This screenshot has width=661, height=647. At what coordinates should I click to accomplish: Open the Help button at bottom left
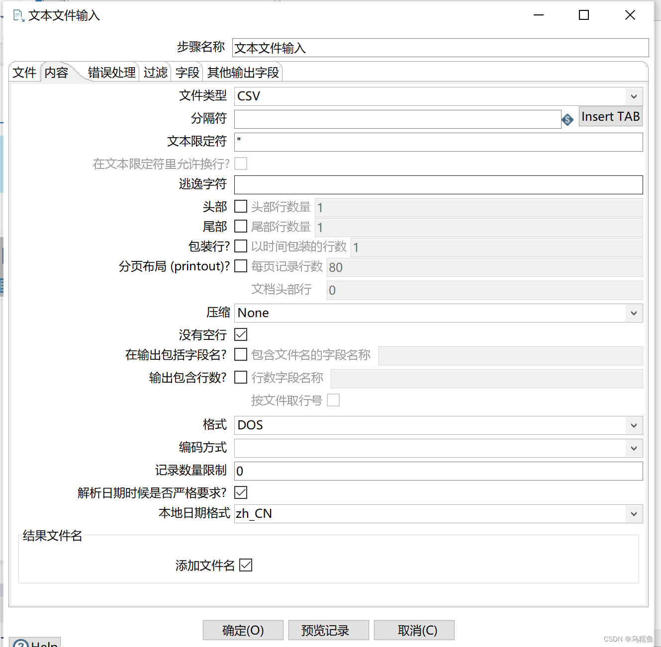[35, 643]
